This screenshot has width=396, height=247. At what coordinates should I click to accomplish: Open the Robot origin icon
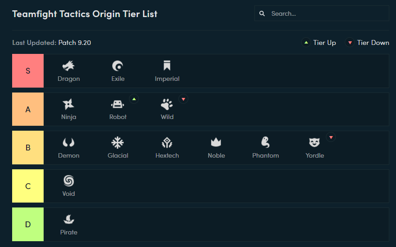(x=118, y=104)
